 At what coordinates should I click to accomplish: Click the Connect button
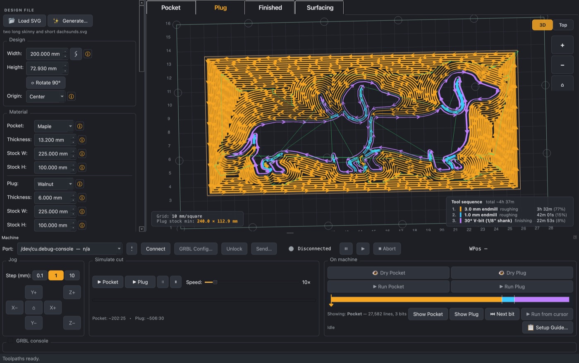click(156, 248)
